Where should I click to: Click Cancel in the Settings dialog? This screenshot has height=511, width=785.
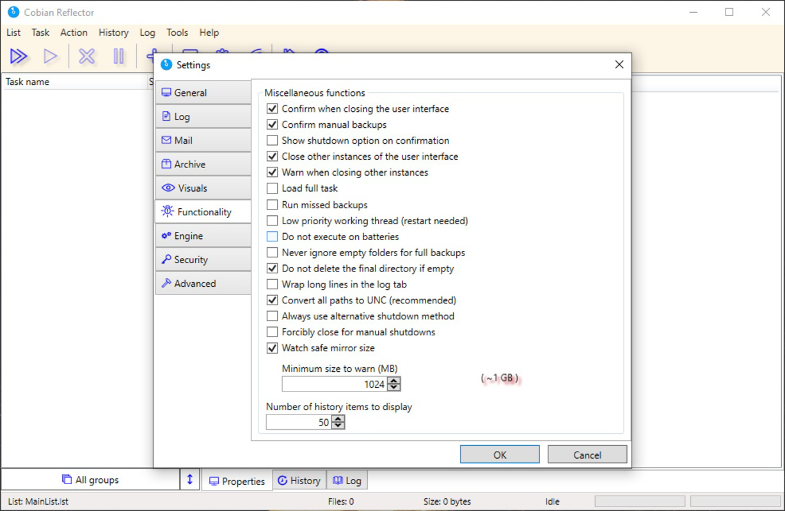587,455
